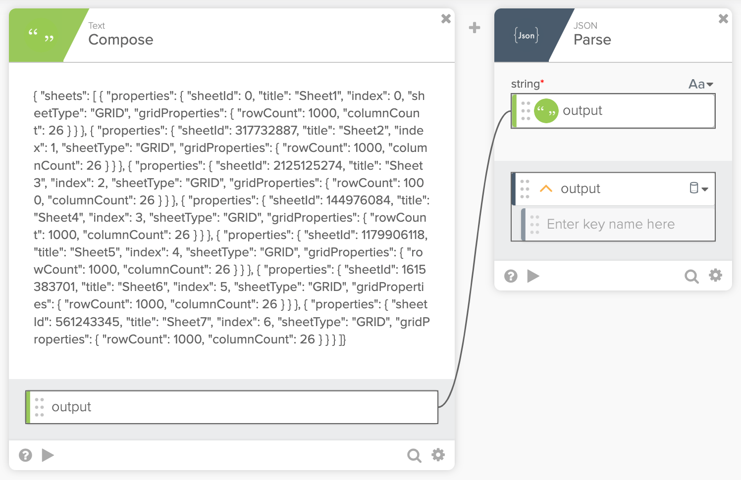Click the Compose title label

pos(120,40)
